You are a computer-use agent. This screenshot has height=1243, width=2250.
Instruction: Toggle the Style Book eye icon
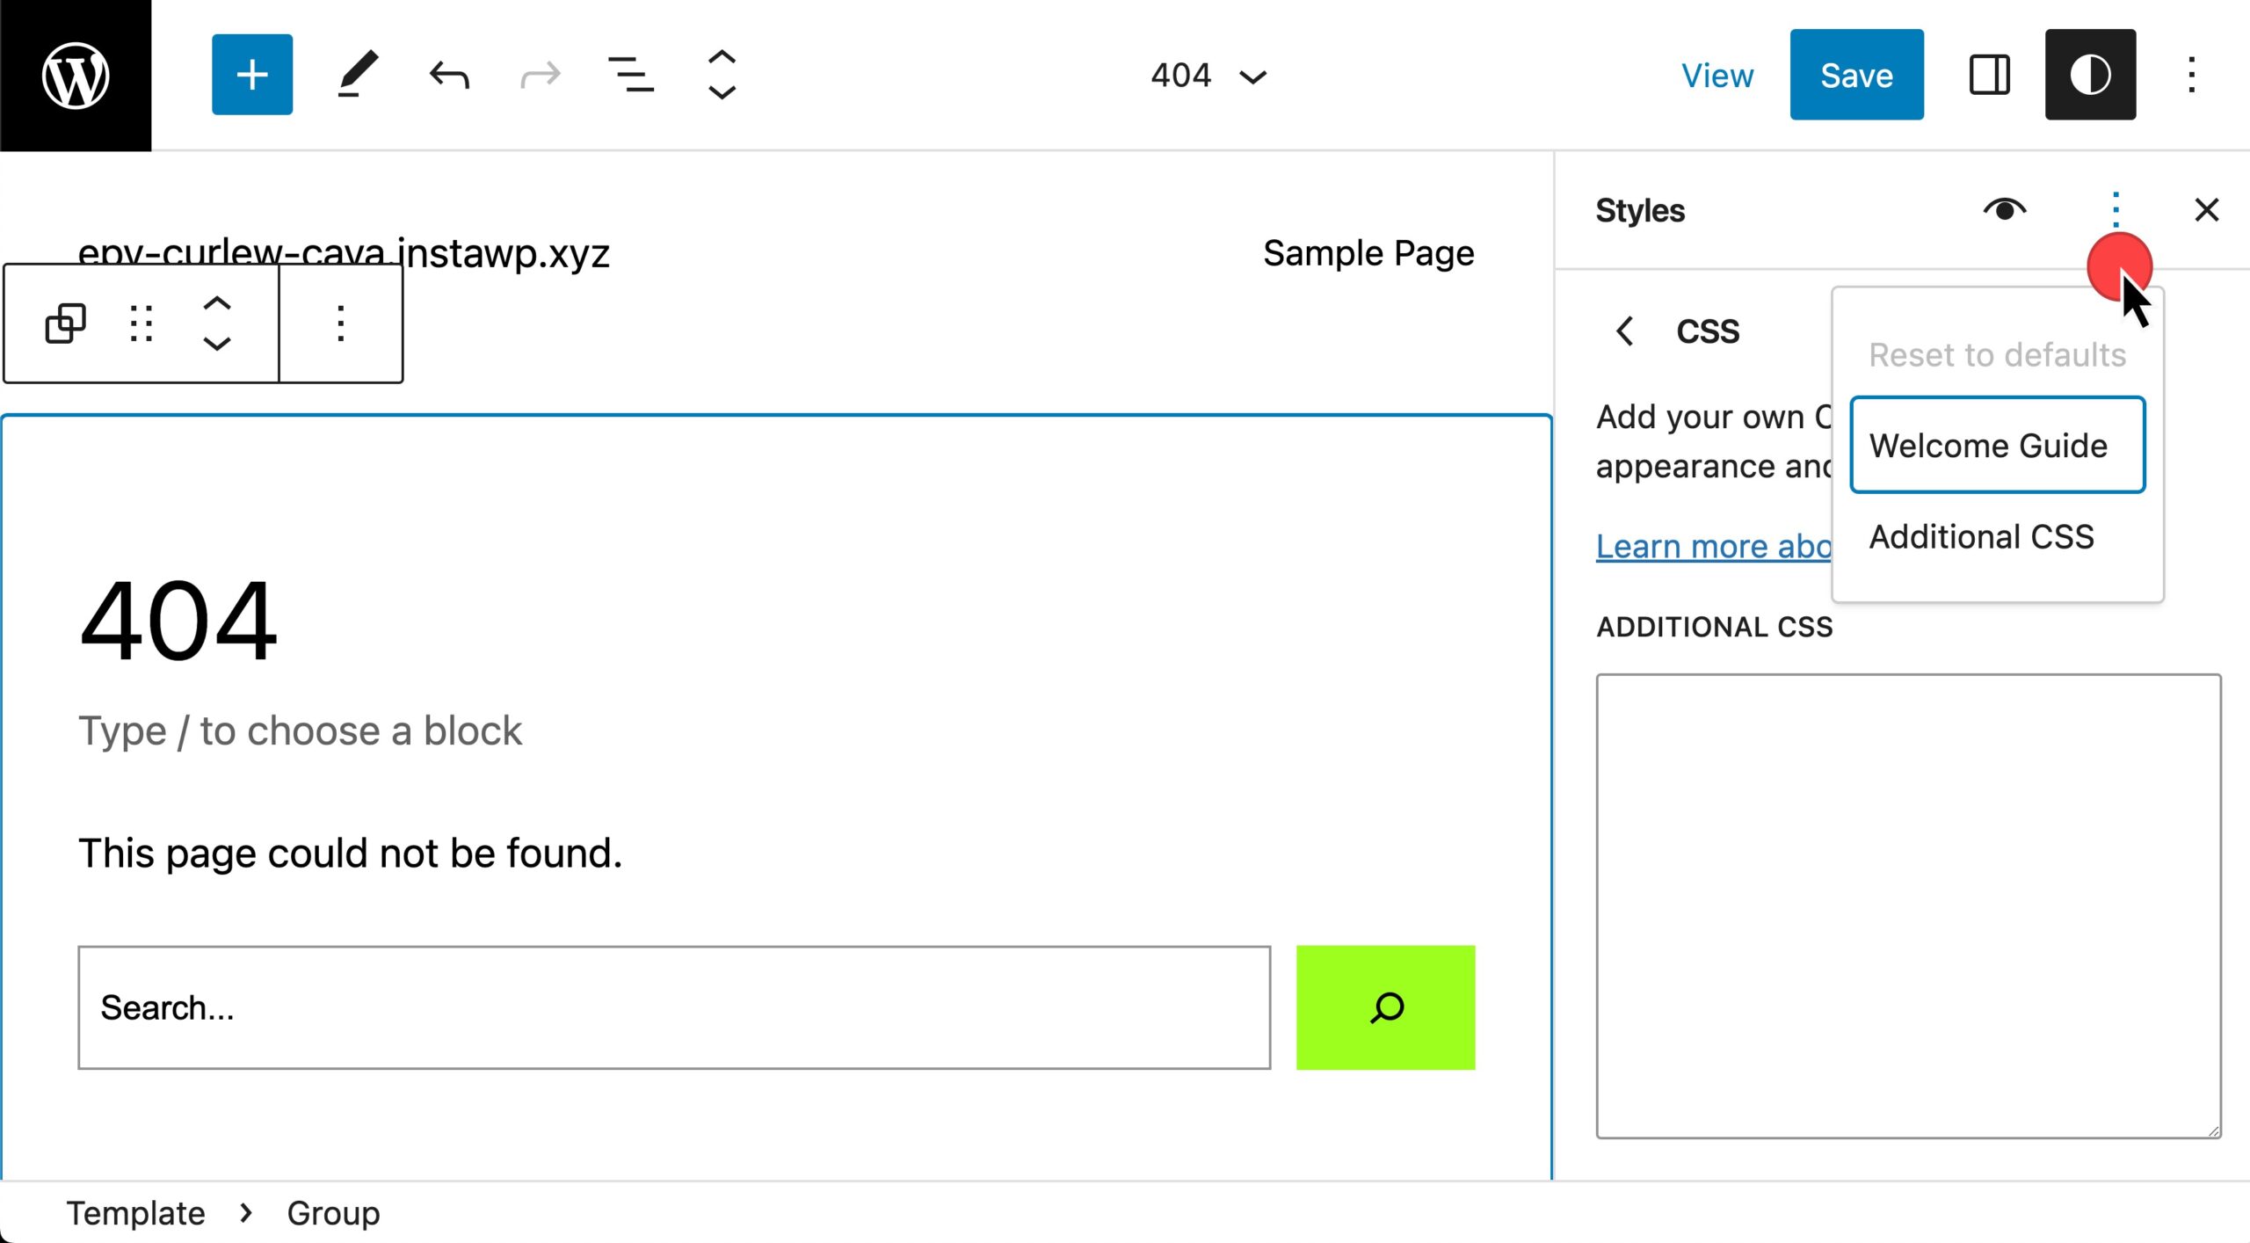(x=2004, y=209)
